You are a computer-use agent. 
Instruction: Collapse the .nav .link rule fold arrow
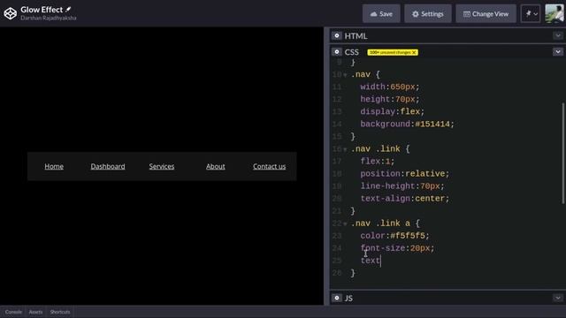[x=345, y=149]
